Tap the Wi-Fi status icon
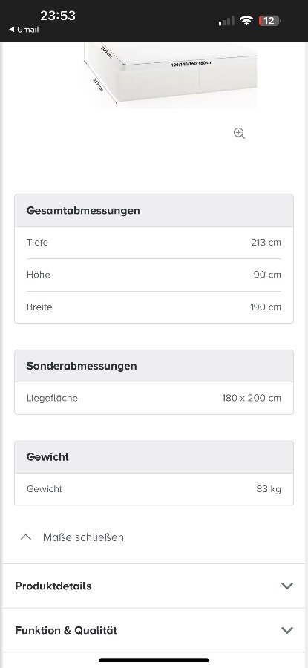This screenshot has width=308, height=668. click(246, 21)
